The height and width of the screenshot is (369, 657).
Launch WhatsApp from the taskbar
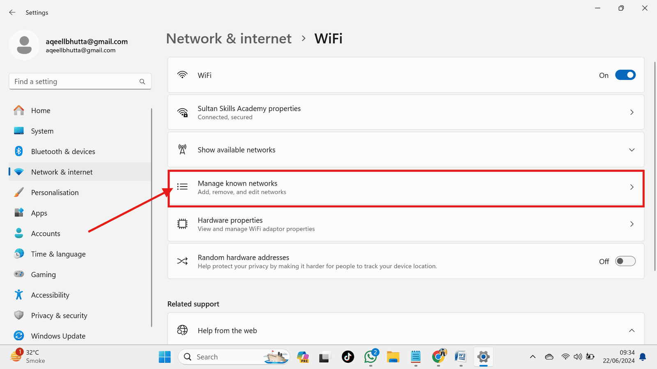(x=371, y=357)
